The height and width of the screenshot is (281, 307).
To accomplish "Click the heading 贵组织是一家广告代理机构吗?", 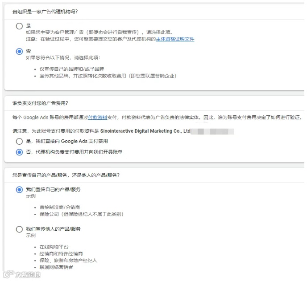I will 45,12.
